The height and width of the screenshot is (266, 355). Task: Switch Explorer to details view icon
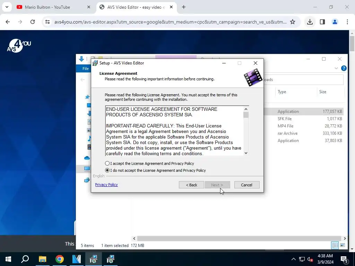335,245
